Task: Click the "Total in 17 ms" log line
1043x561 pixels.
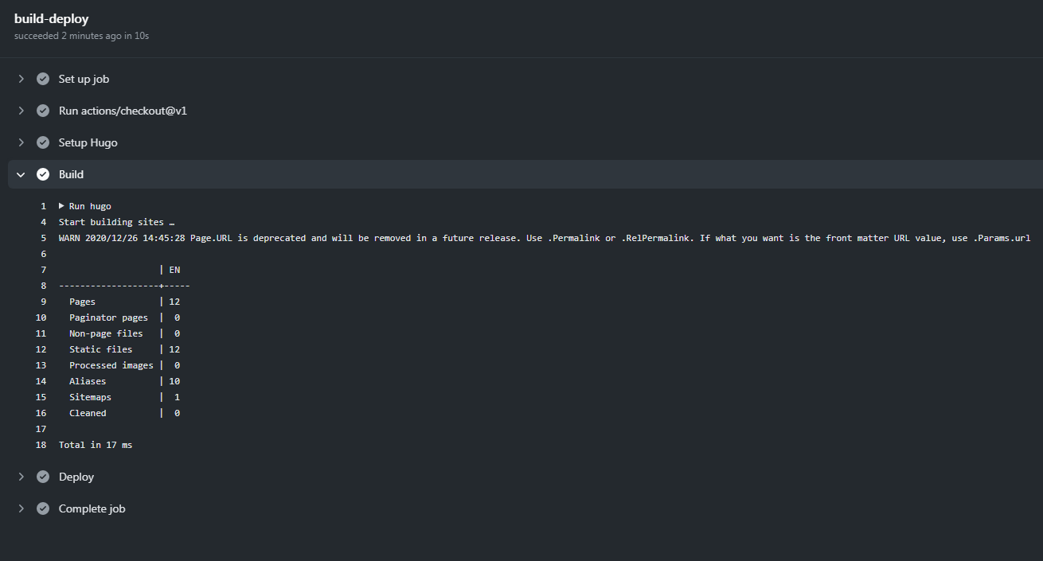Action: (96, 445)
